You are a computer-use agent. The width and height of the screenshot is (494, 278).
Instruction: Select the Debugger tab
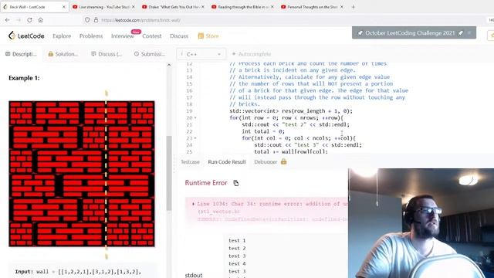[x=266, y=162]
